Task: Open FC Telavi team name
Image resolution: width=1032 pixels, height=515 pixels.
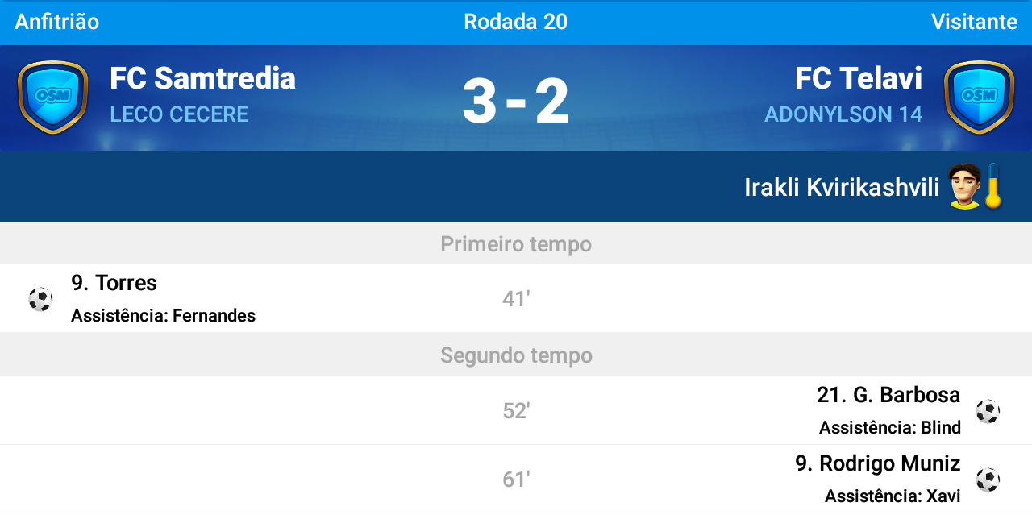Action: [859, 79]
